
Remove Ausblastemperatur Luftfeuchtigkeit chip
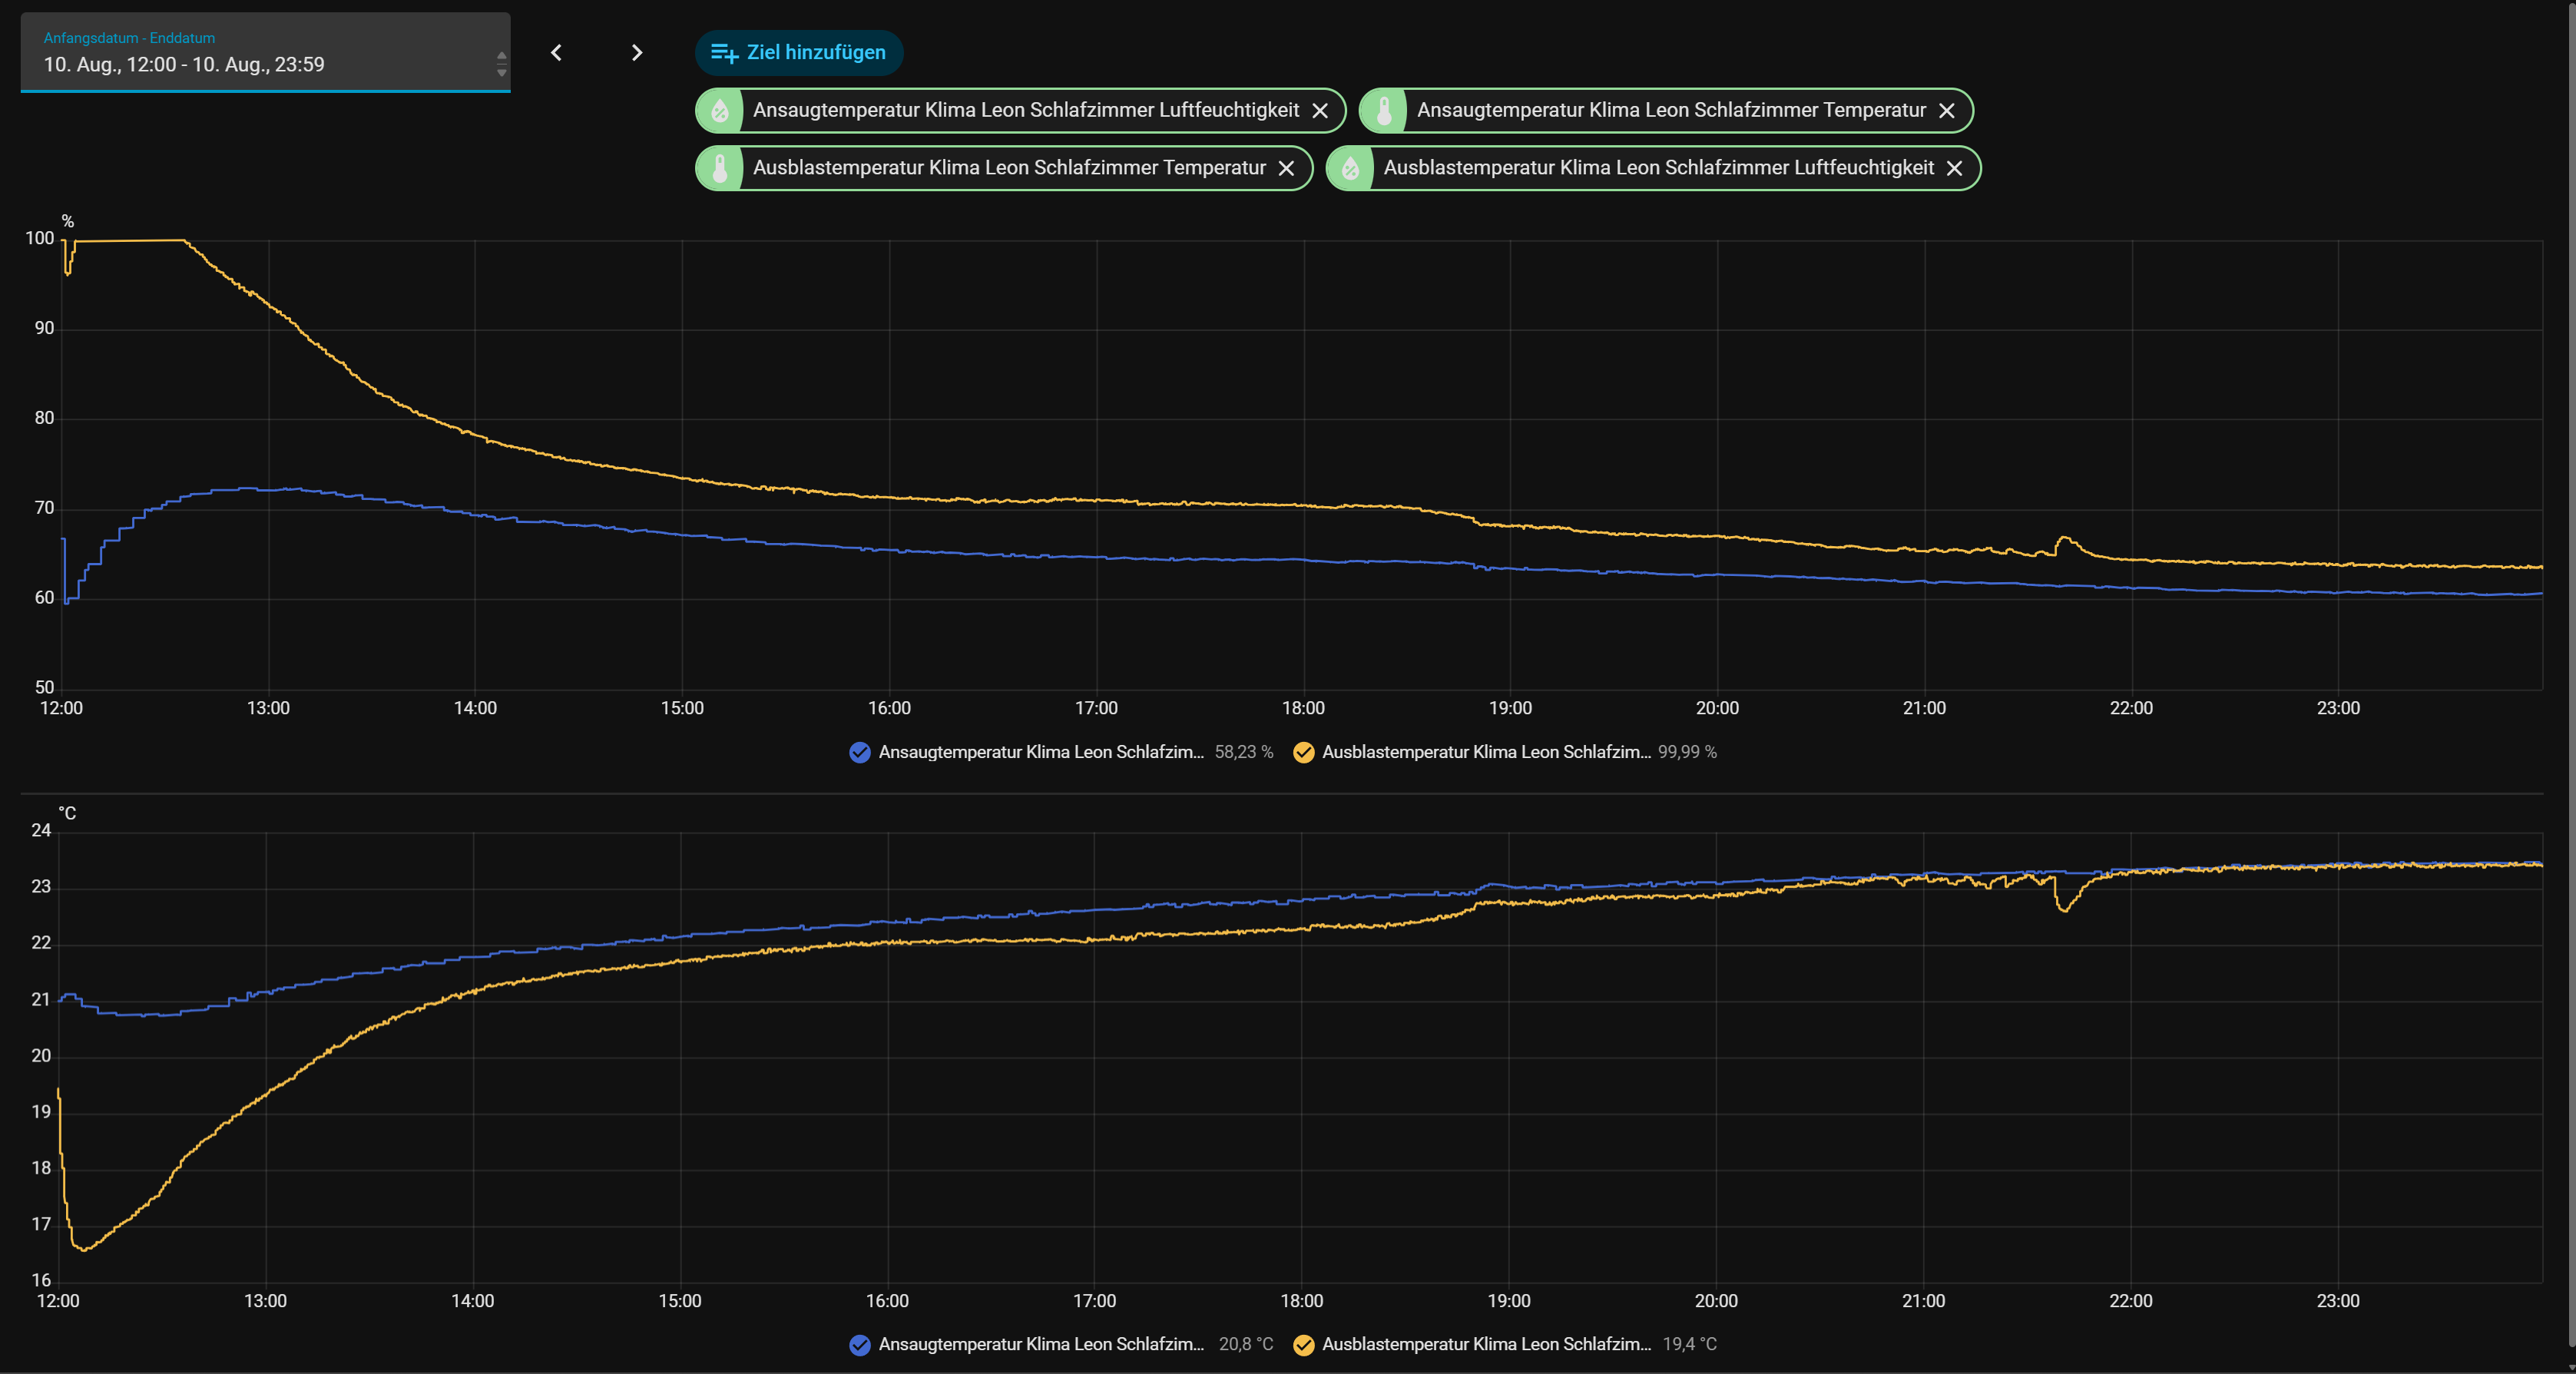click(x=1955, y=168)
